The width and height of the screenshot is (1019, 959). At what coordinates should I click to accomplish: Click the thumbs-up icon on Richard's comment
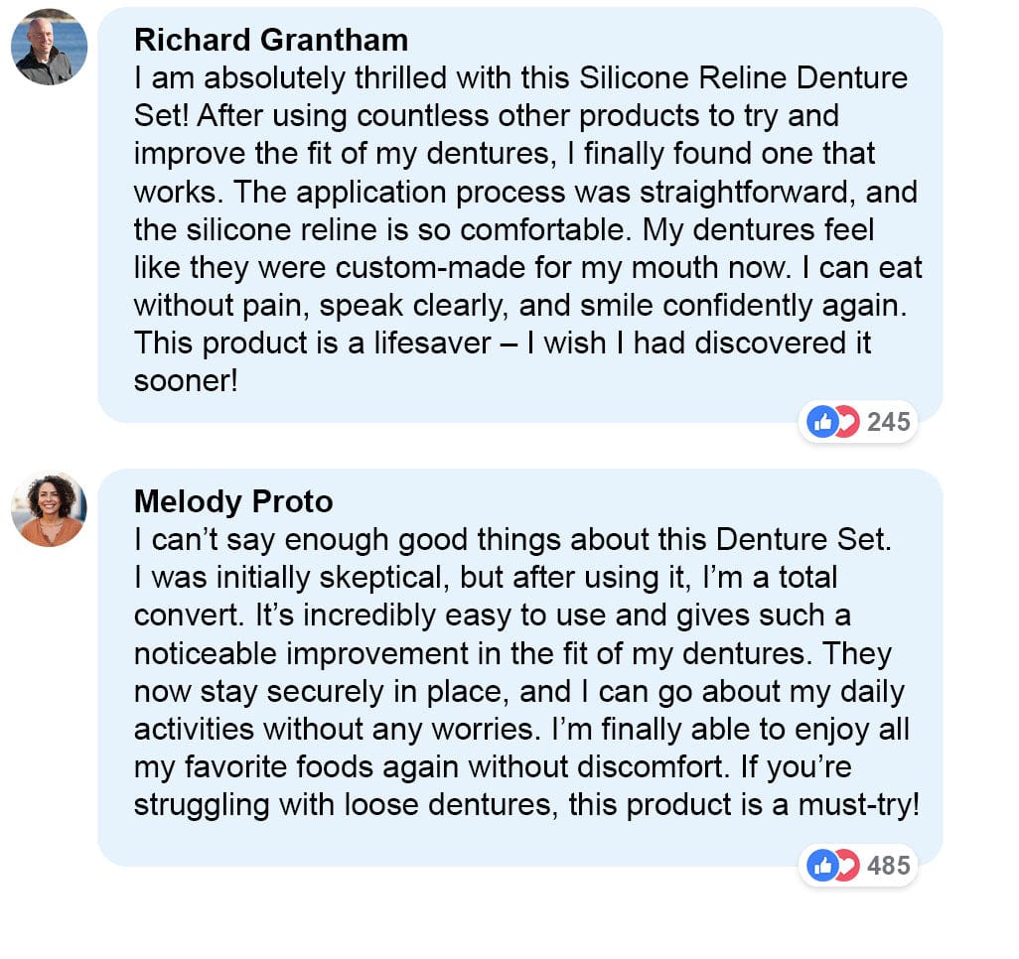click(822, 422)
